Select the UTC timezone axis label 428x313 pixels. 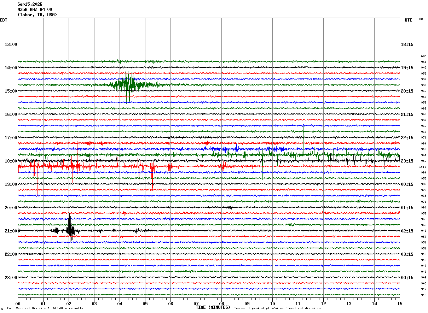[409, 20]
